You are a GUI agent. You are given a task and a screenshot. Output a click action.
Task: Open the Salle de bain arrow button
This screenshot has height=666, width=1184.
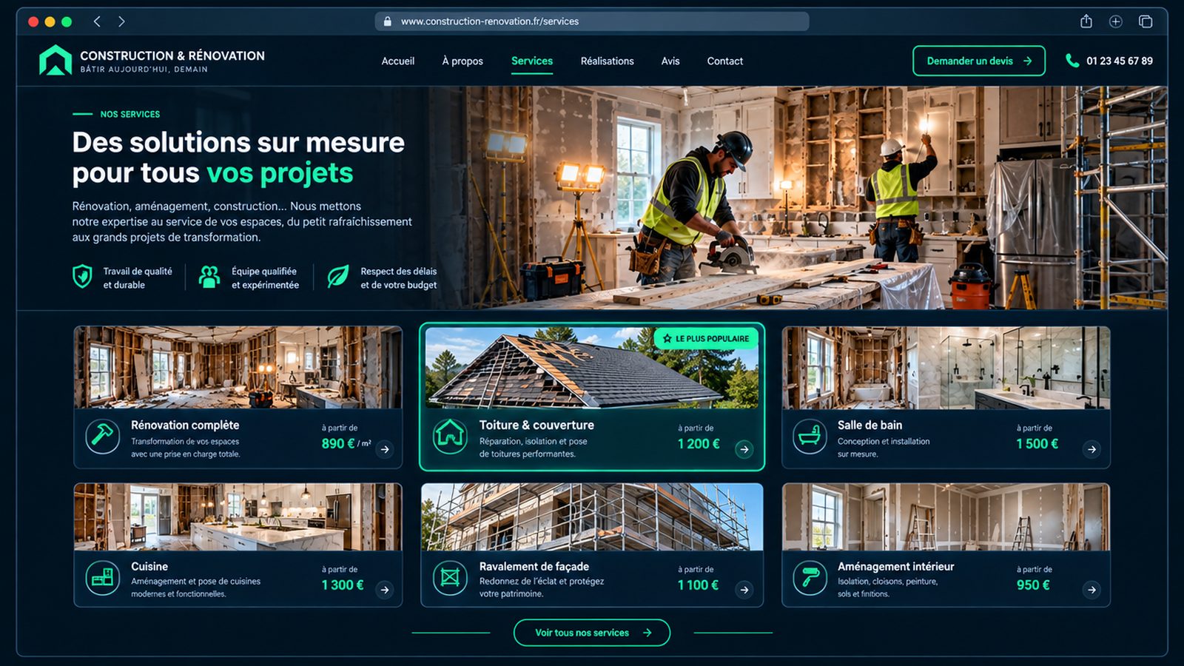point(1091,449)
